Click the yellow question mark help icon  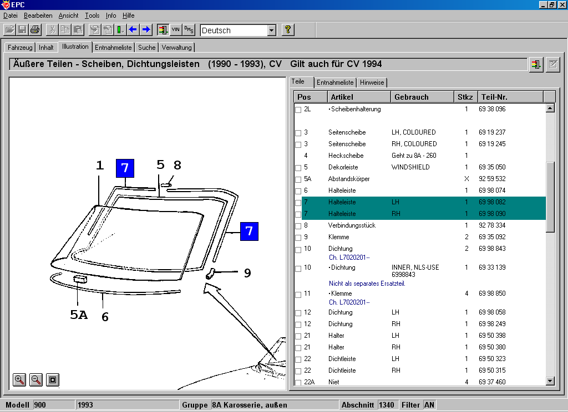click(288, 30)
